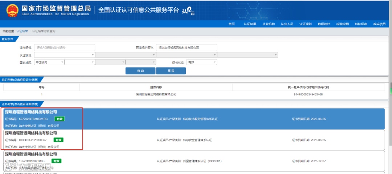This screenshot has width=392, height=174.
Task: Click credit code 91440300334945346H
Action: (x=309, y=94)
